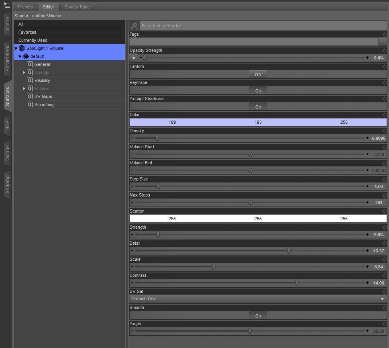Click the Max Steps value 201
The width and height of the screenshot is (389, 348).
[x=379, y=203]
